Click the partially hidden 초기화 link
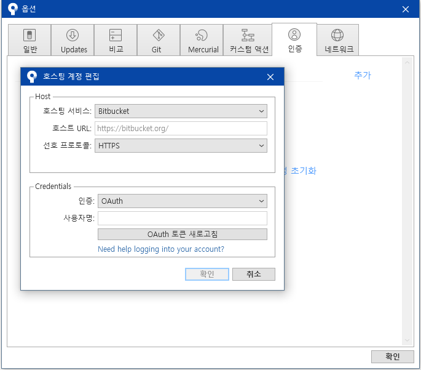 pyautogui.click(x=300, y=171)
